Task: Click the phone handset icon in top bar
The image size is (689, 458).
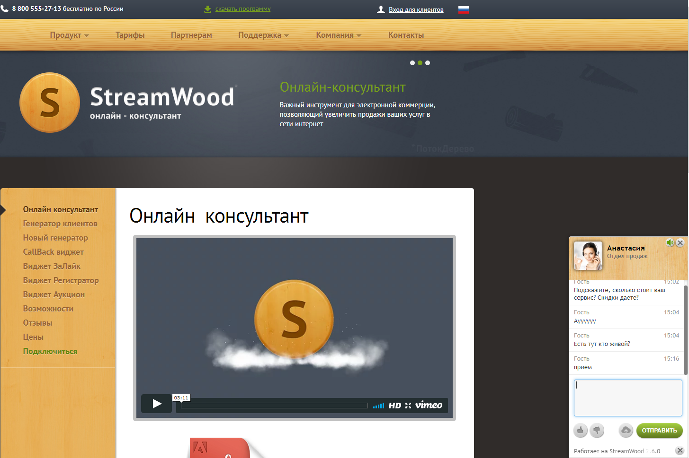Action: [x=5, y=9]
